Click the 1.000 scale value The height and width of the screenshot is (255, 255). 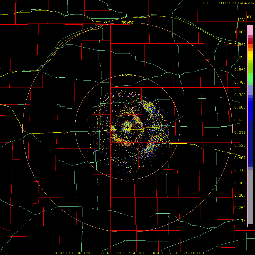click(x=240, y=32)
